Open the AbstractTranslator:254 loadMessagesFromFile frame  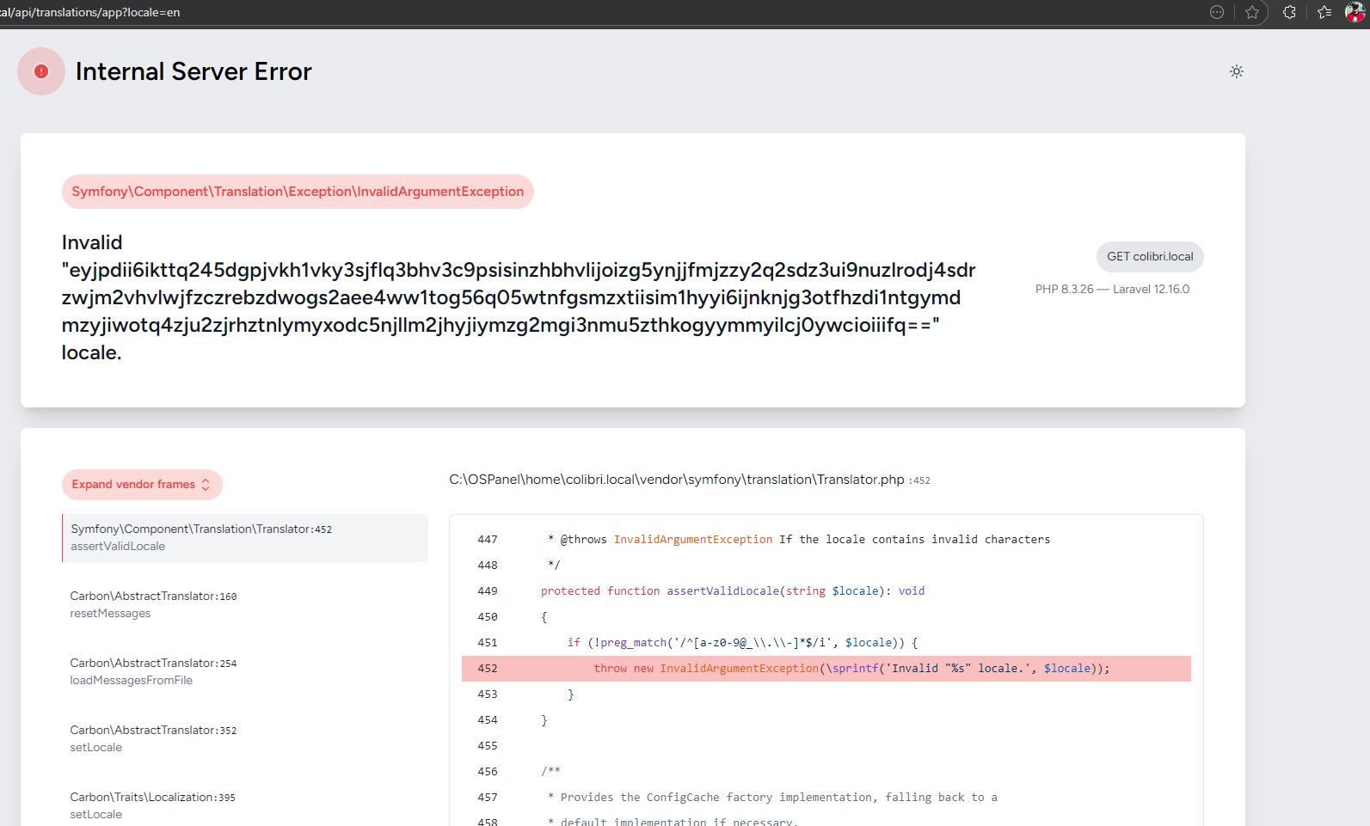(245, 671)
